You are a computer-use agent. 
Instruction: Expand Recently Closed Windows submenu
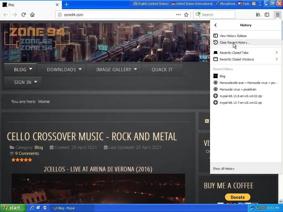point(246,59)
